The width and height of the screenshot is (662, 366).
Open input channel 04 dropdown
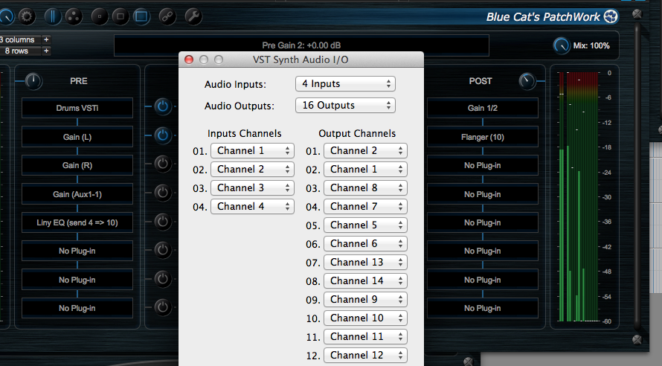tap(252, 206)
